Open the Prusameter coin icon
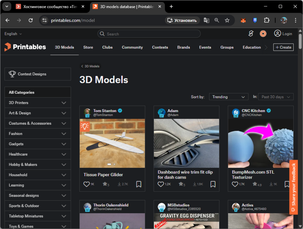This screenshot has width=303, height=229. click(251, 33)
